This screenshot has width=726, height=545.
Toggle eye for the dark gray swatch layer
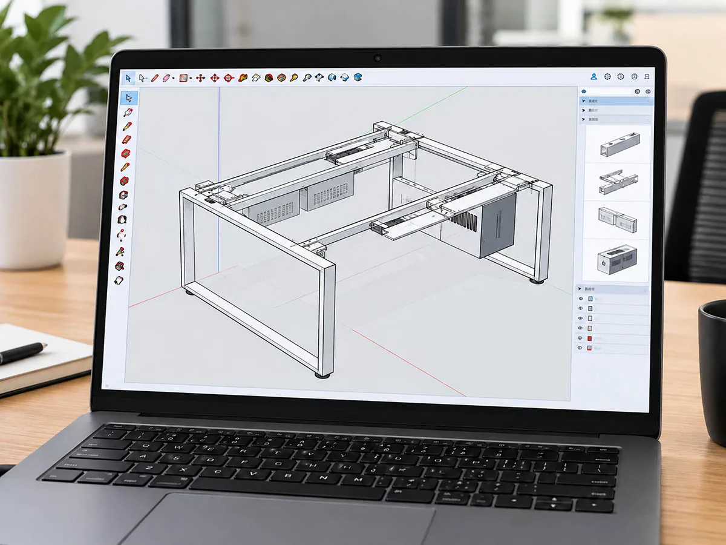click(580, 308)
